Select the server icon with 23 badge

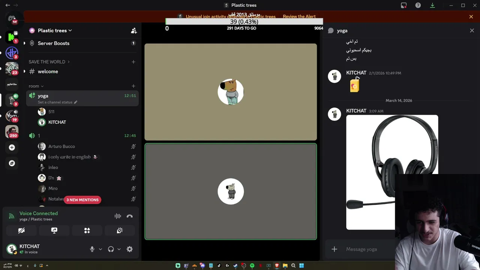click(x=12, y=68)
